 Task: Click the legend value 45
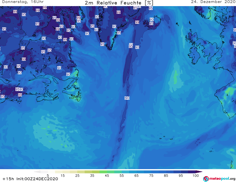click(107, 176)
